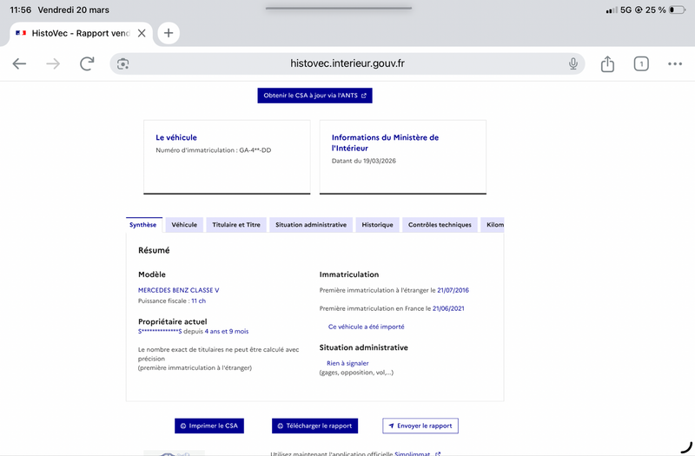Open the three-dots more options menu

(675, 63)
